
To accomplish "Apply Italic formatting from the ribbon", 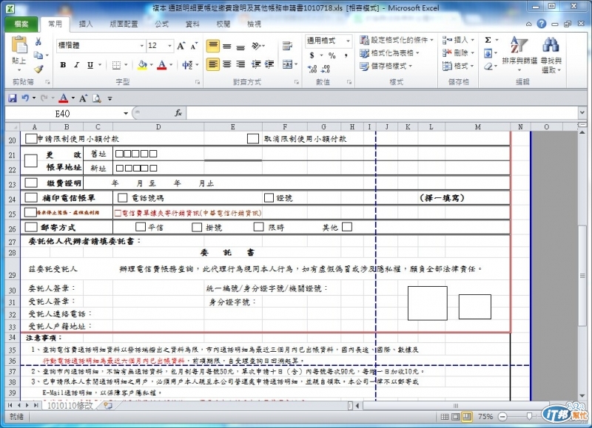I will pos(77,65).
